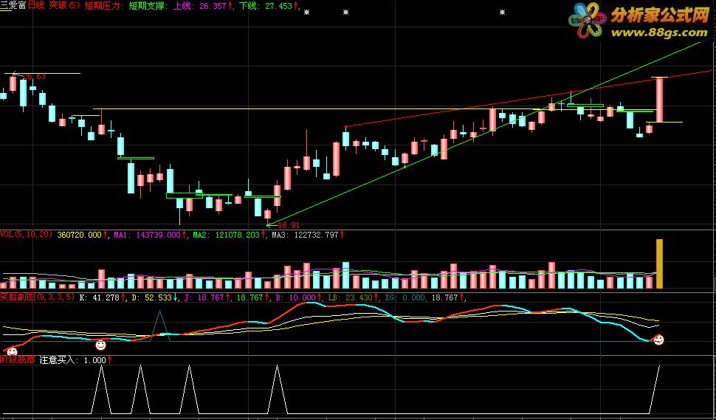
Task: Click the stock name 三爱富
Action: pos(13,5)
